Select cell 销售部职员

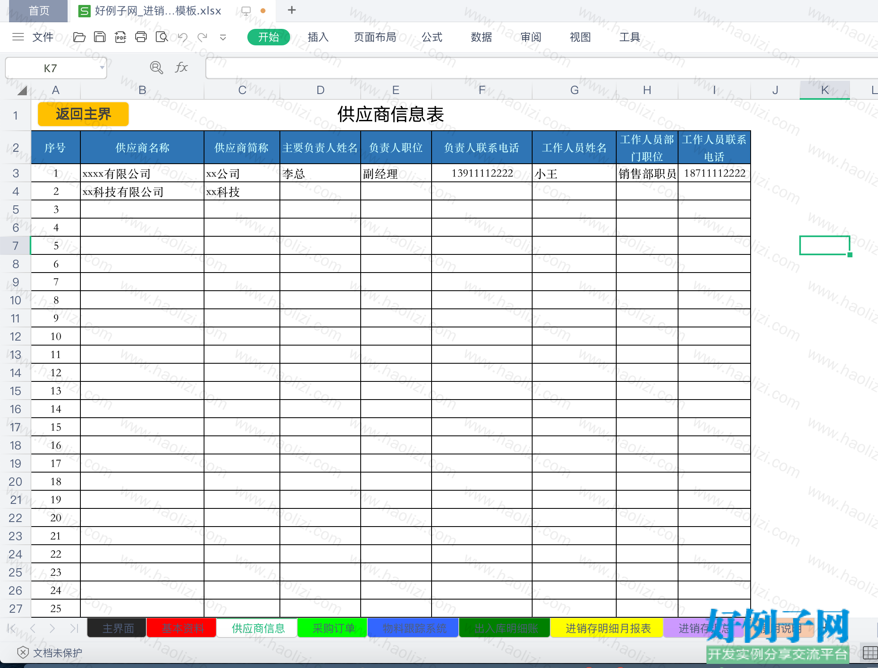click(x=647, y=174)
